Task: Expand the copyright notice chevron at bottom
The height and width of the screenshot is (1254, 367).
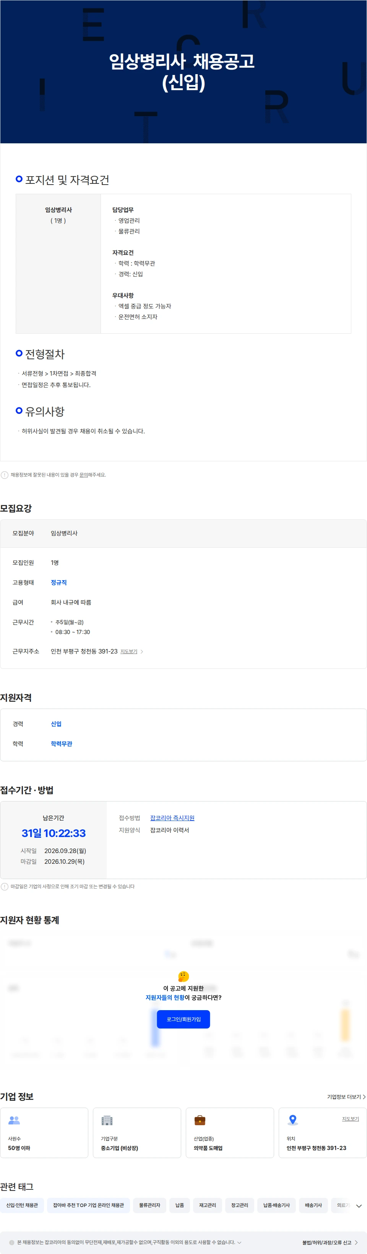Action: coord(239,1242)
